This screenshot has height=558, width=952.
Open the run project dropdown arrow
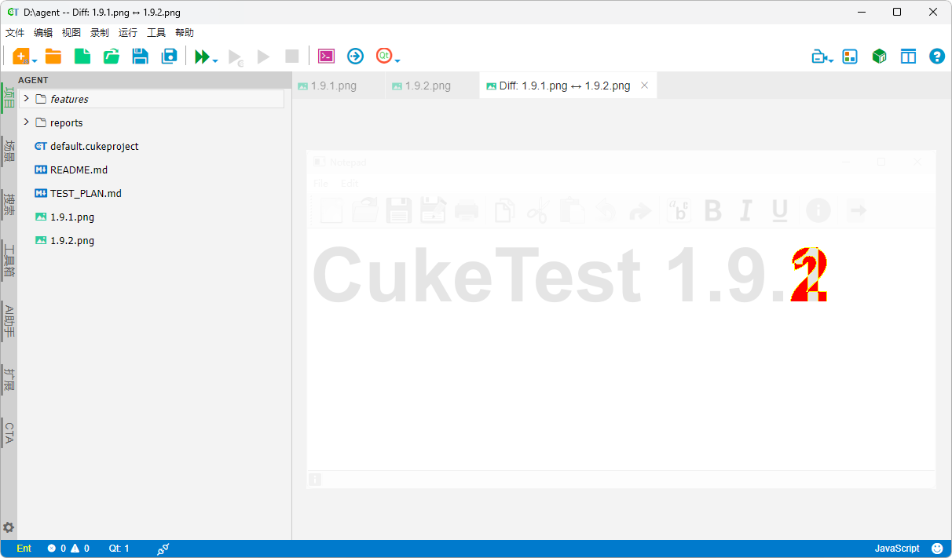[x=215, y=60]
